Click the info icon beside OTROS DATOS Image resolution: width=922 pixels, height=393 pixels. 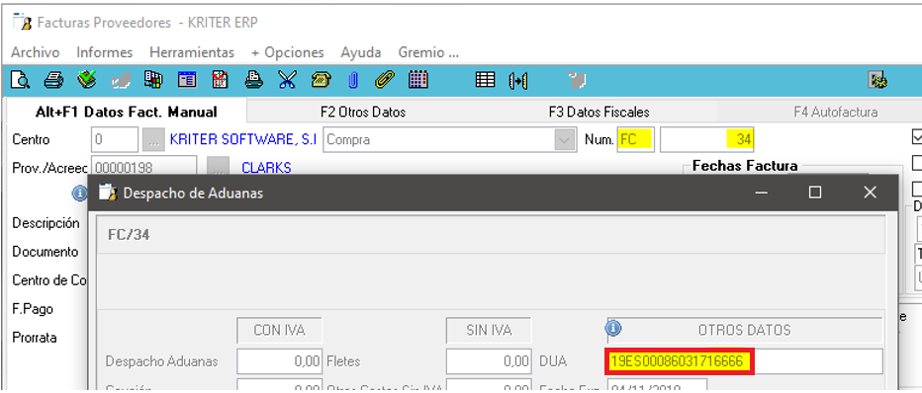click(x=613, y=329)
